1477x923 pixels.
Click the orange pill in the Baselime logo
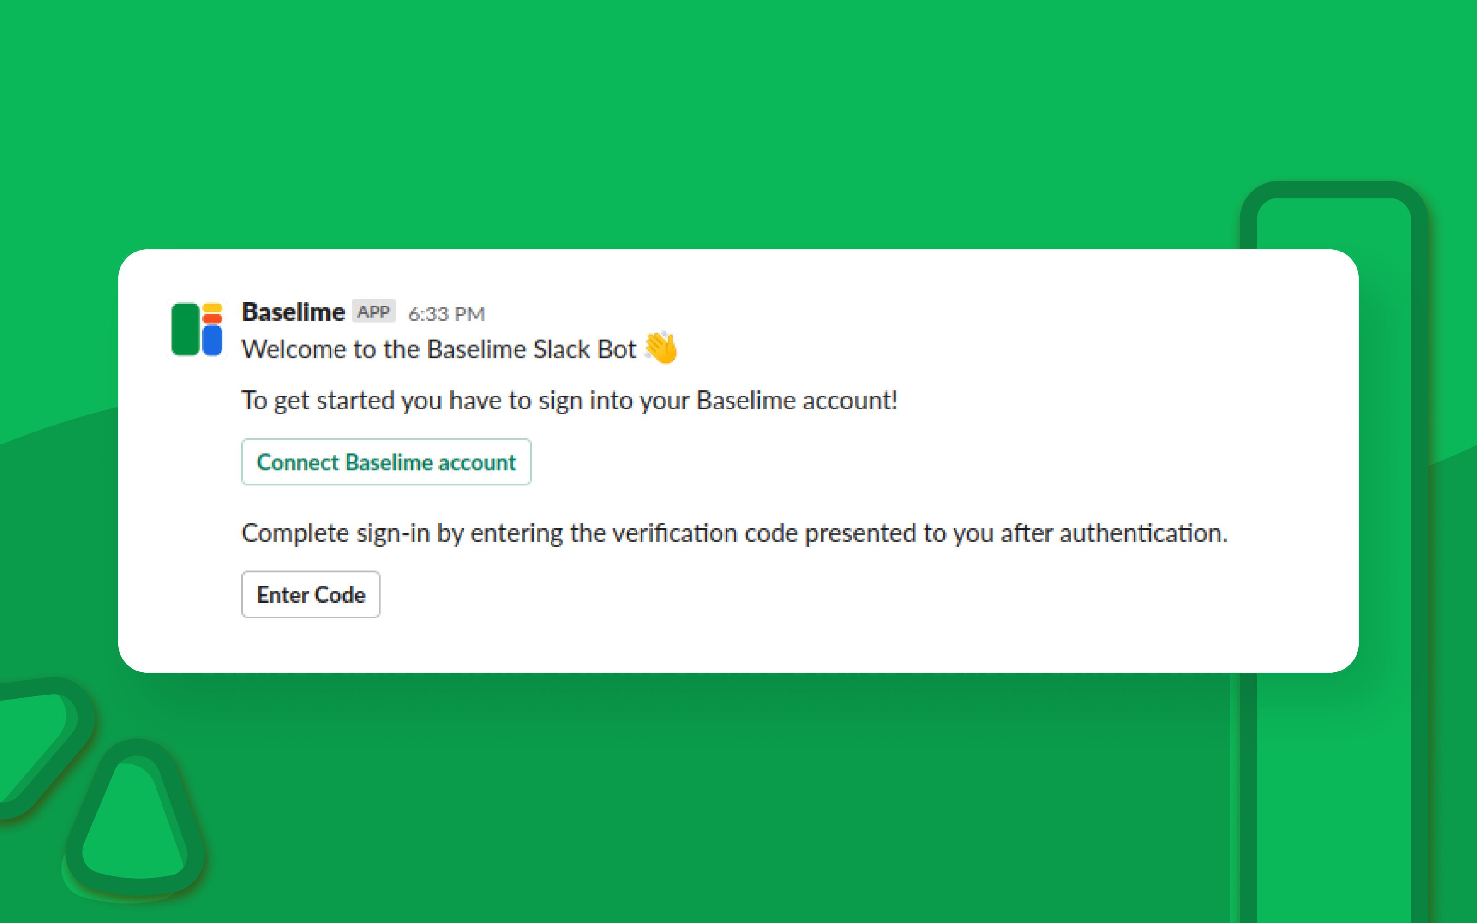tap(212, 318)
